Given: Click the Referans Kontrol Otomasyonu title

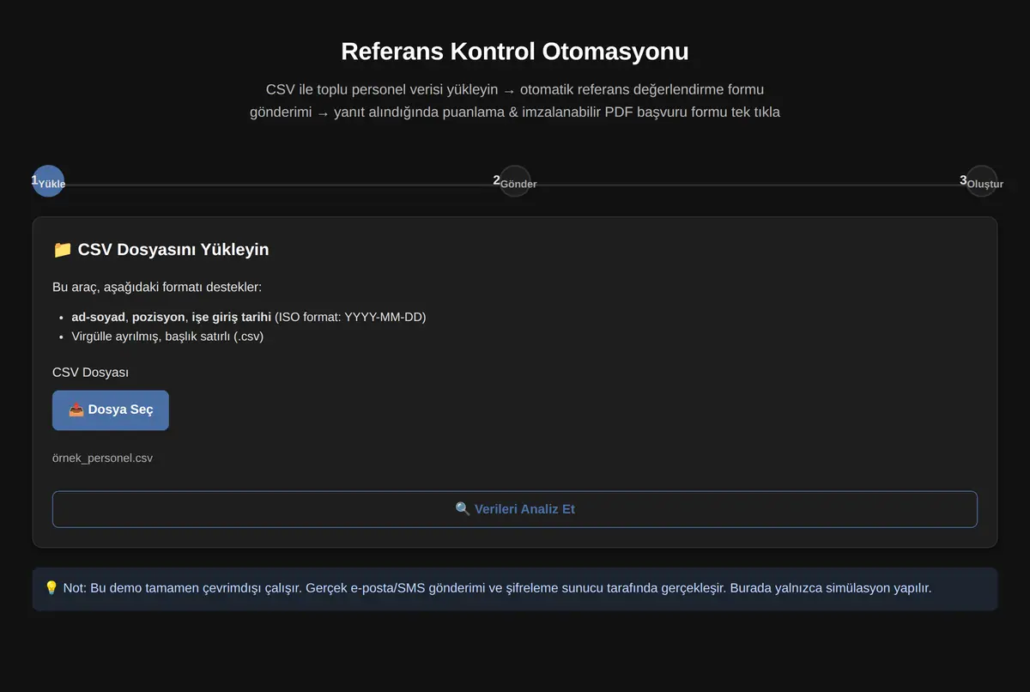Looking at the screenshot, I should point(515,52).
